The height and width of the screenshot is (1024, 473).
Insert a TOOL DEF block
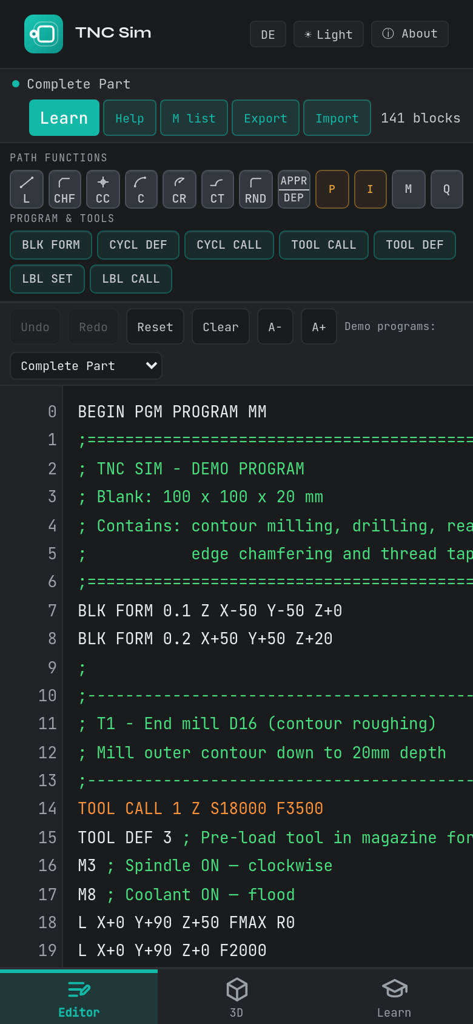[x=415, y=245]
